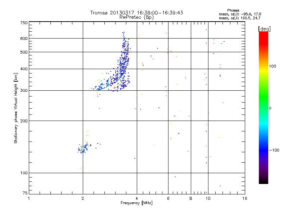Click the 'RwPretec (8p)' subtitle
This screenshot has width=288, height=216.
point(136,17)
